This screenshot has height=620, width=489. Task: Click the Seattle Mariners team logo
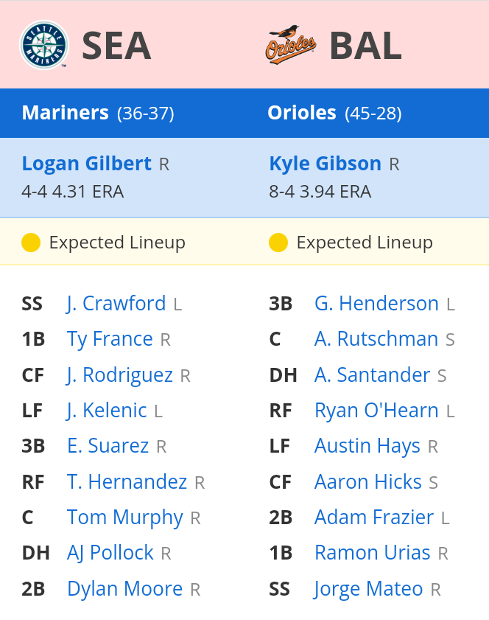click(x=44, y=45)
